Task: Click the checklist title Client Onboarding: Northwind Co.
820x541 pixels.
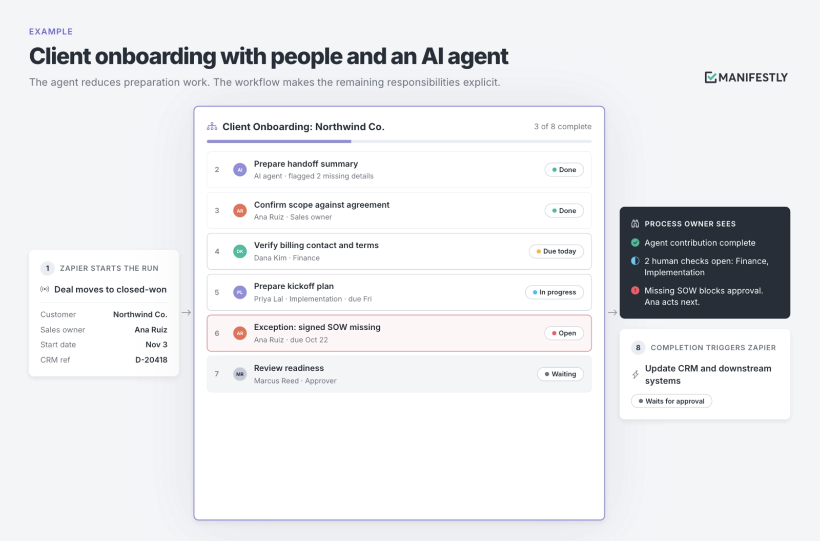Action: click(303, 127)
